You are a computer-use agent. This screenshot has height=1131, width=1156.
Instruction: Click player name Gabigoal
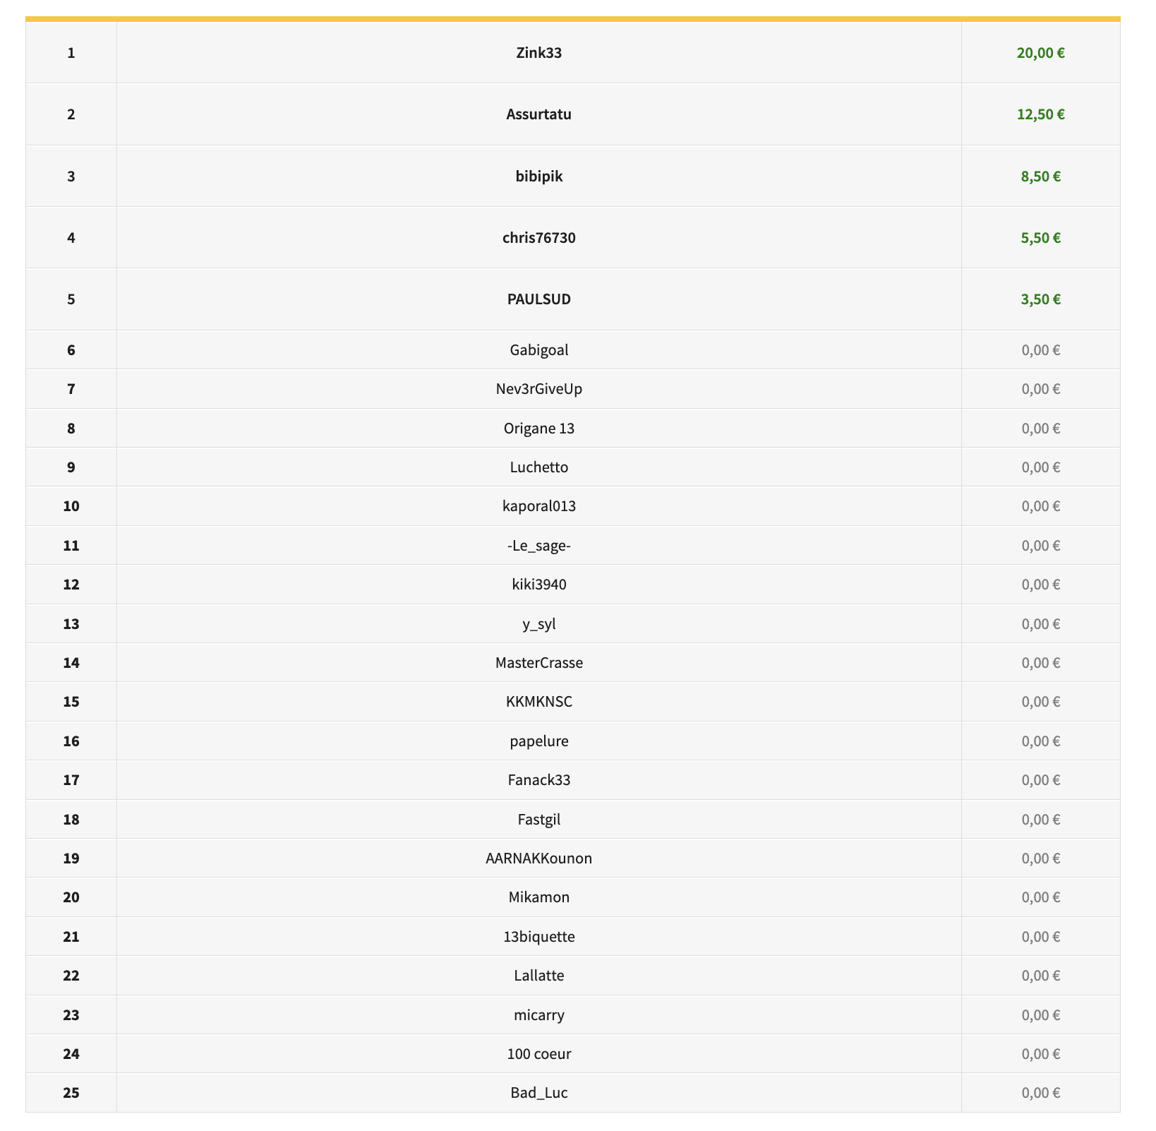pyautogui.click(x=538, y=350)
